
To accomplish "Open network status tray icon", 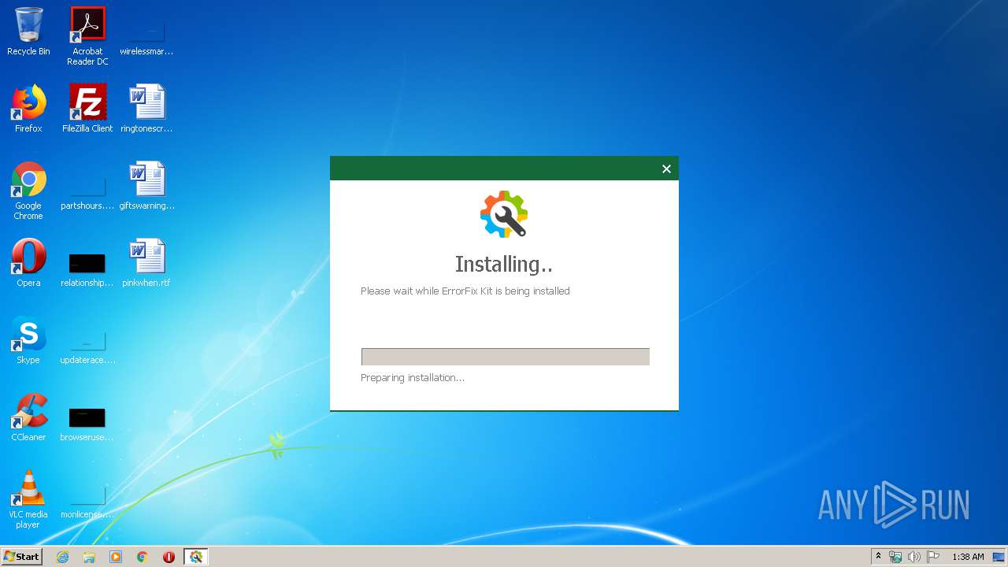I will point(895,557).
